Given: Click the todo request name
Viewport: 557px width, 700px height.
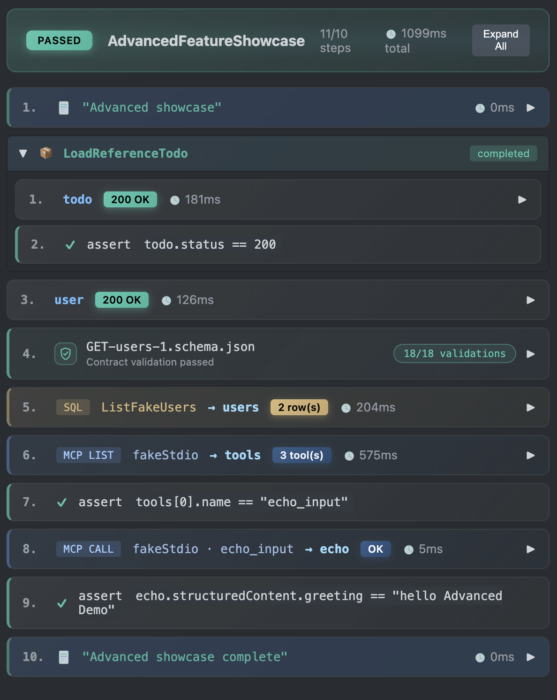Looking at the screenshot, I should (77, 199).
